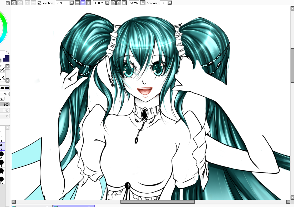294x207 pixels.
Task: Click the Undo arrow button
Action: [x=14, y=3]
